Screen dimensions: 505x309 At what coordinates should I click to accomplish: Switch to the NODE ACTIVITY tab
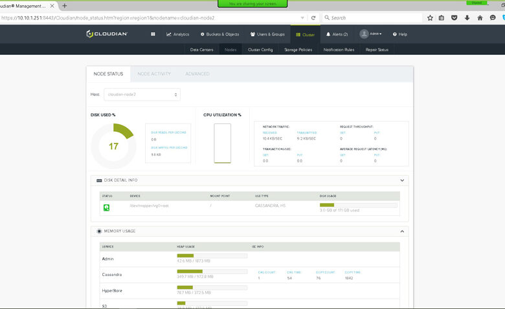(x=154, y=74)
